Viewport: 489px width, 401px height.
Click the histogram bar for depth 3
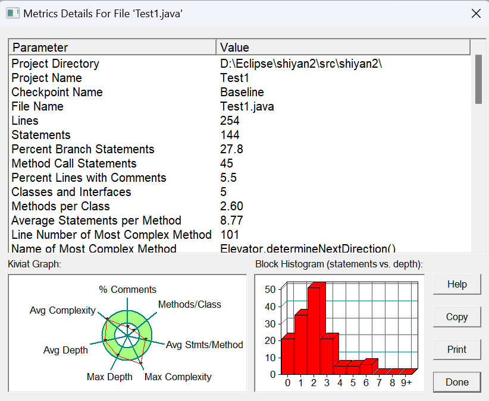tap(327, 356)
